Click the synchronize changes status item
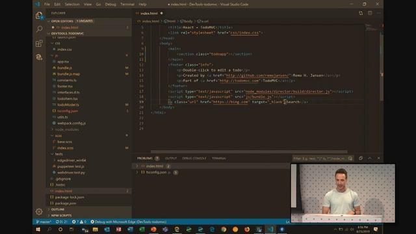416x234 pixels. point(62,222)
